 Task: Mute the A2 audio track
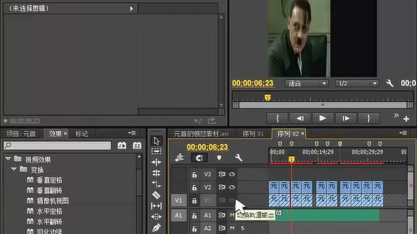232,228
